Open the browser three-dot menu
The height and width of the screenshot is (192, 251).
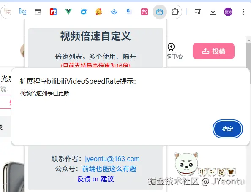pyautogui.click(x=243, y=12)
